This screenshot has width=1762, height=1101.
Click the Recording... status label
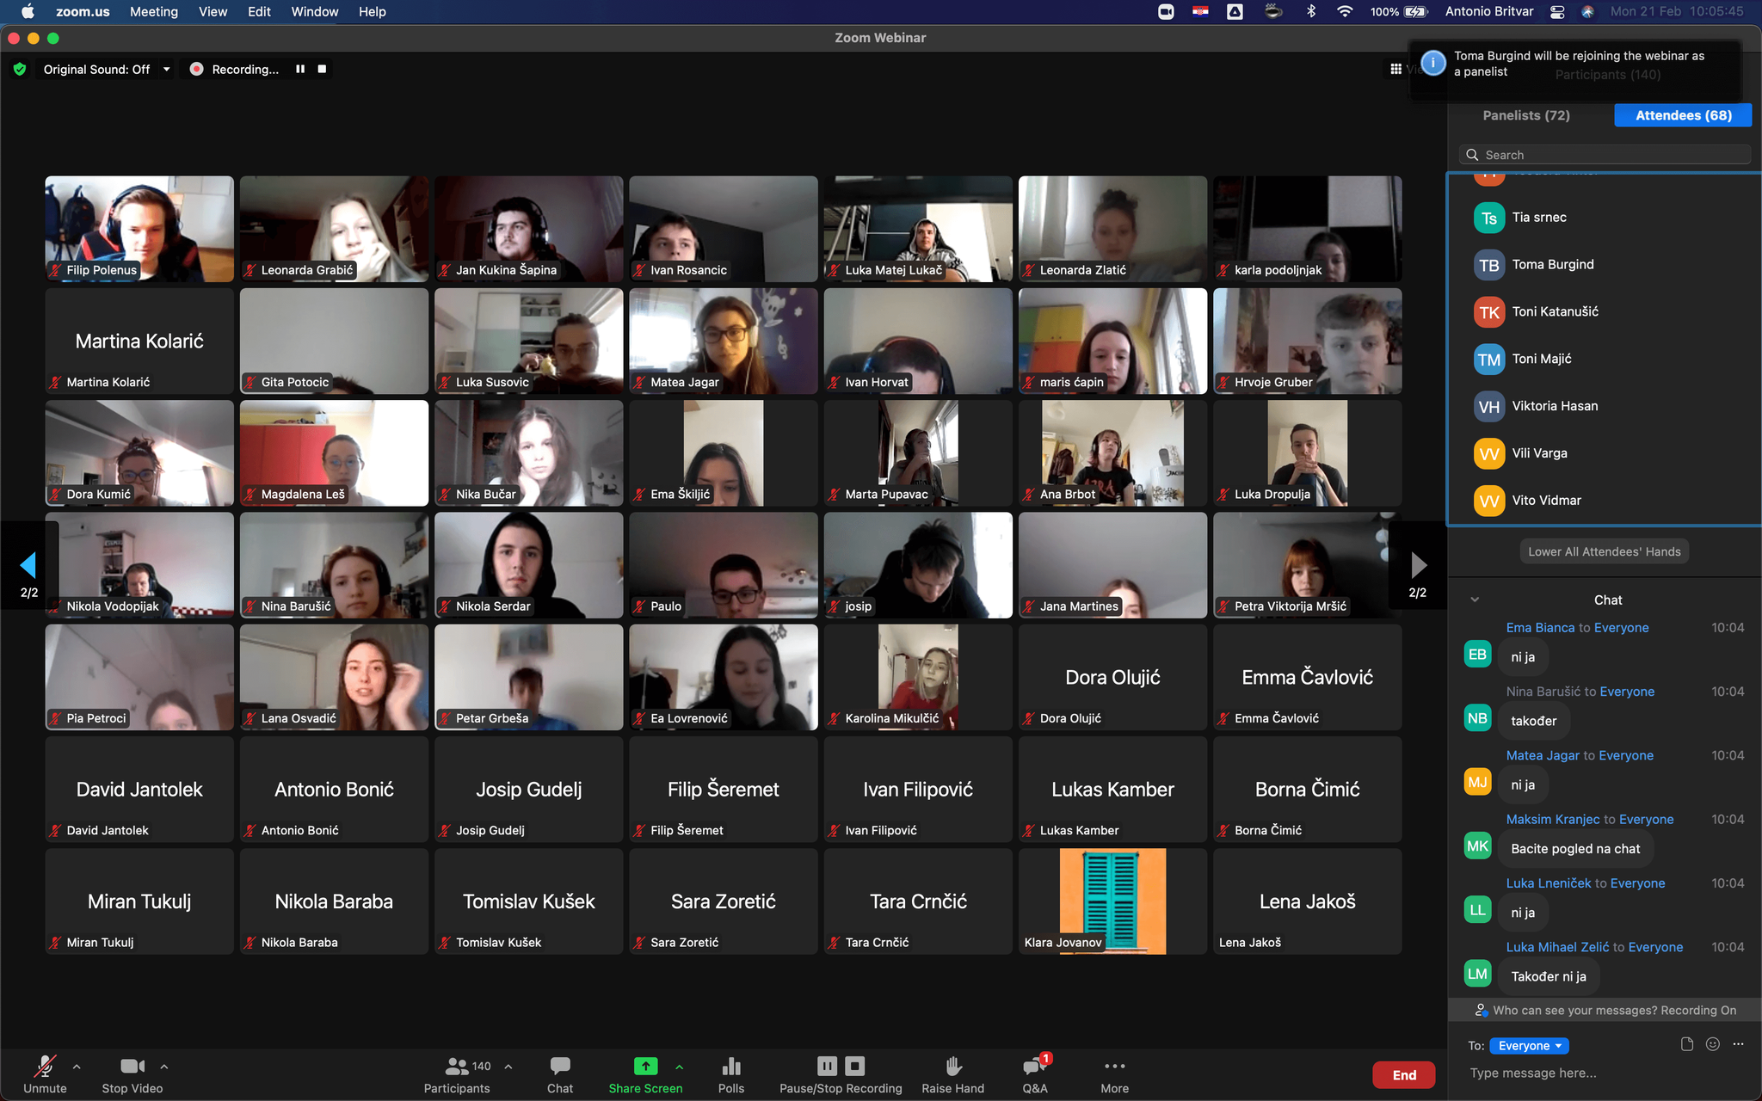click(x=245, y=69)
